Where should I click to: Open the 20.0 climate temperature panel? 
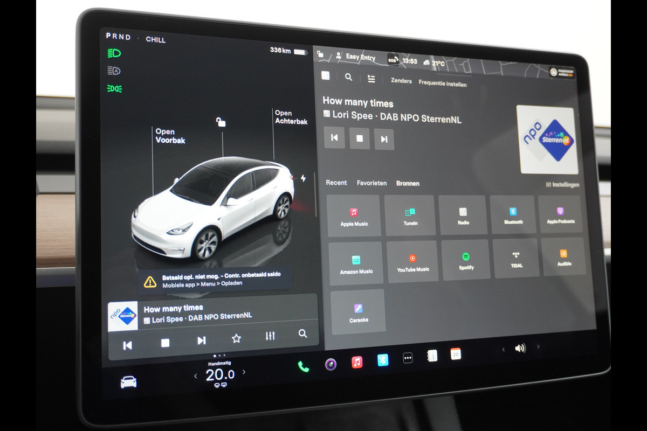pyautogui.click(x=220, y=374)
